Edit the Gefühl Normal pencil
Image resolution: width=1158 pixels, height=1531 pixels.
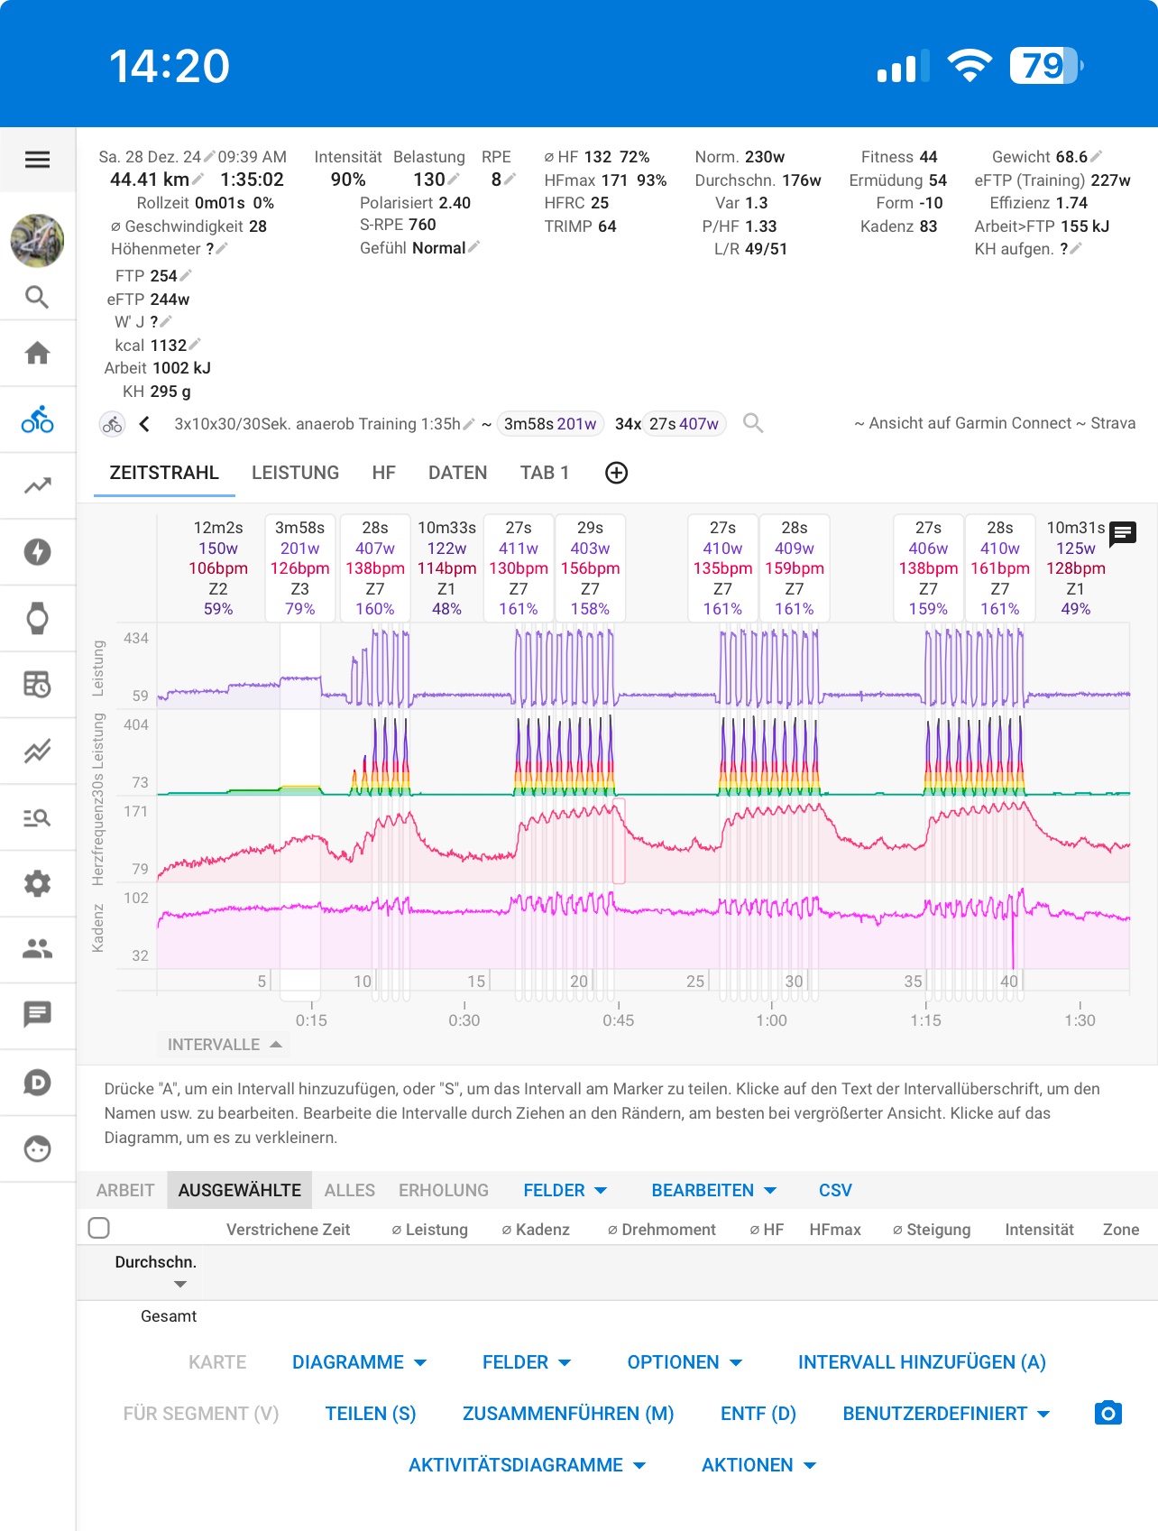474,246
